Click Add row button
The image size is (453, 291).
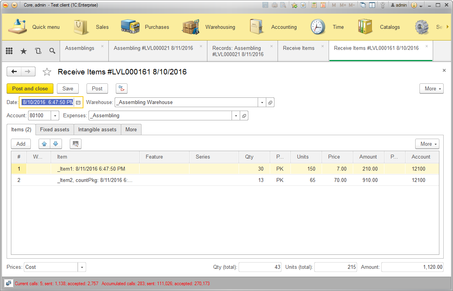21,144
